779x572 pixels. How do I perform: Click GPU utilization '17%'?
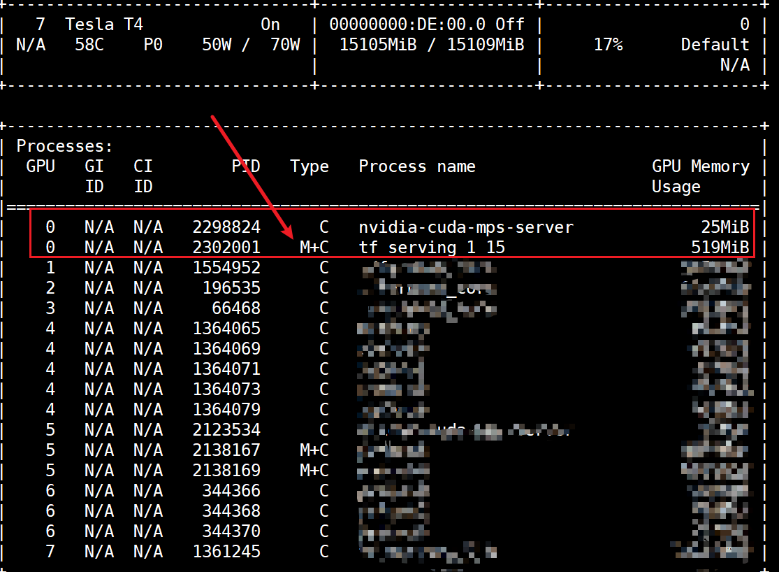tap(609, 45)
